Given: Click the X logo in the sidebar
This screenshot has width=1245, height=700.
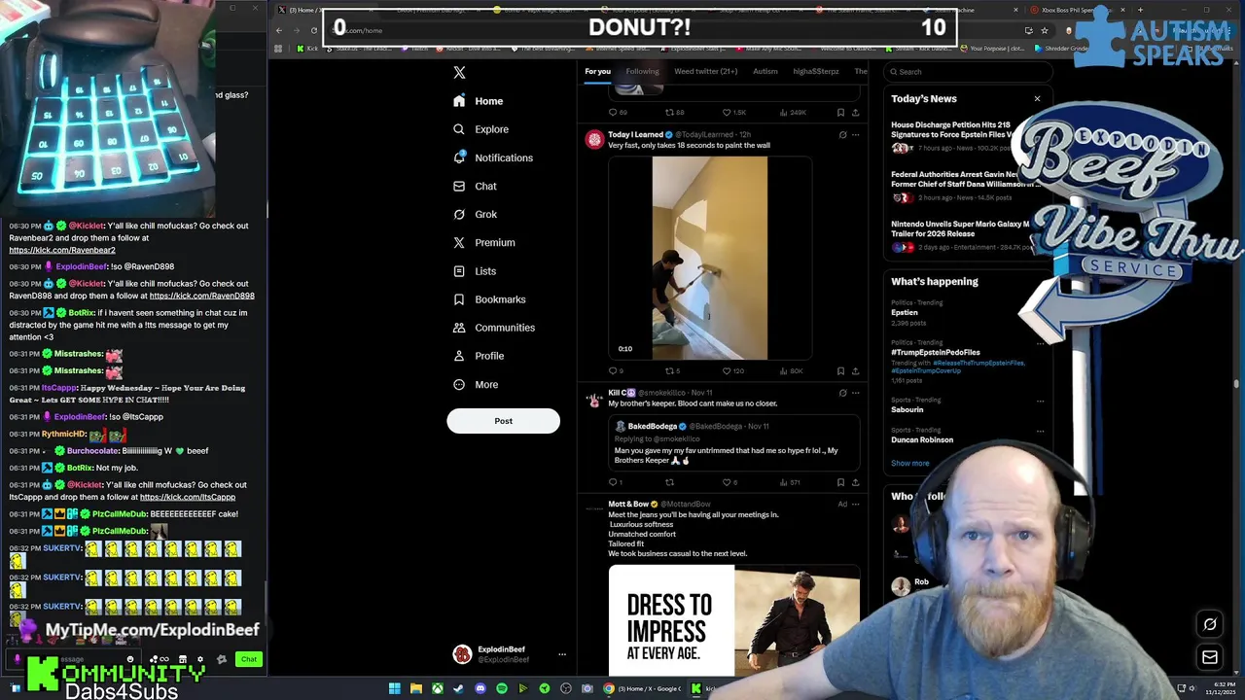Looking at the screenshot, I should point(459,72).
